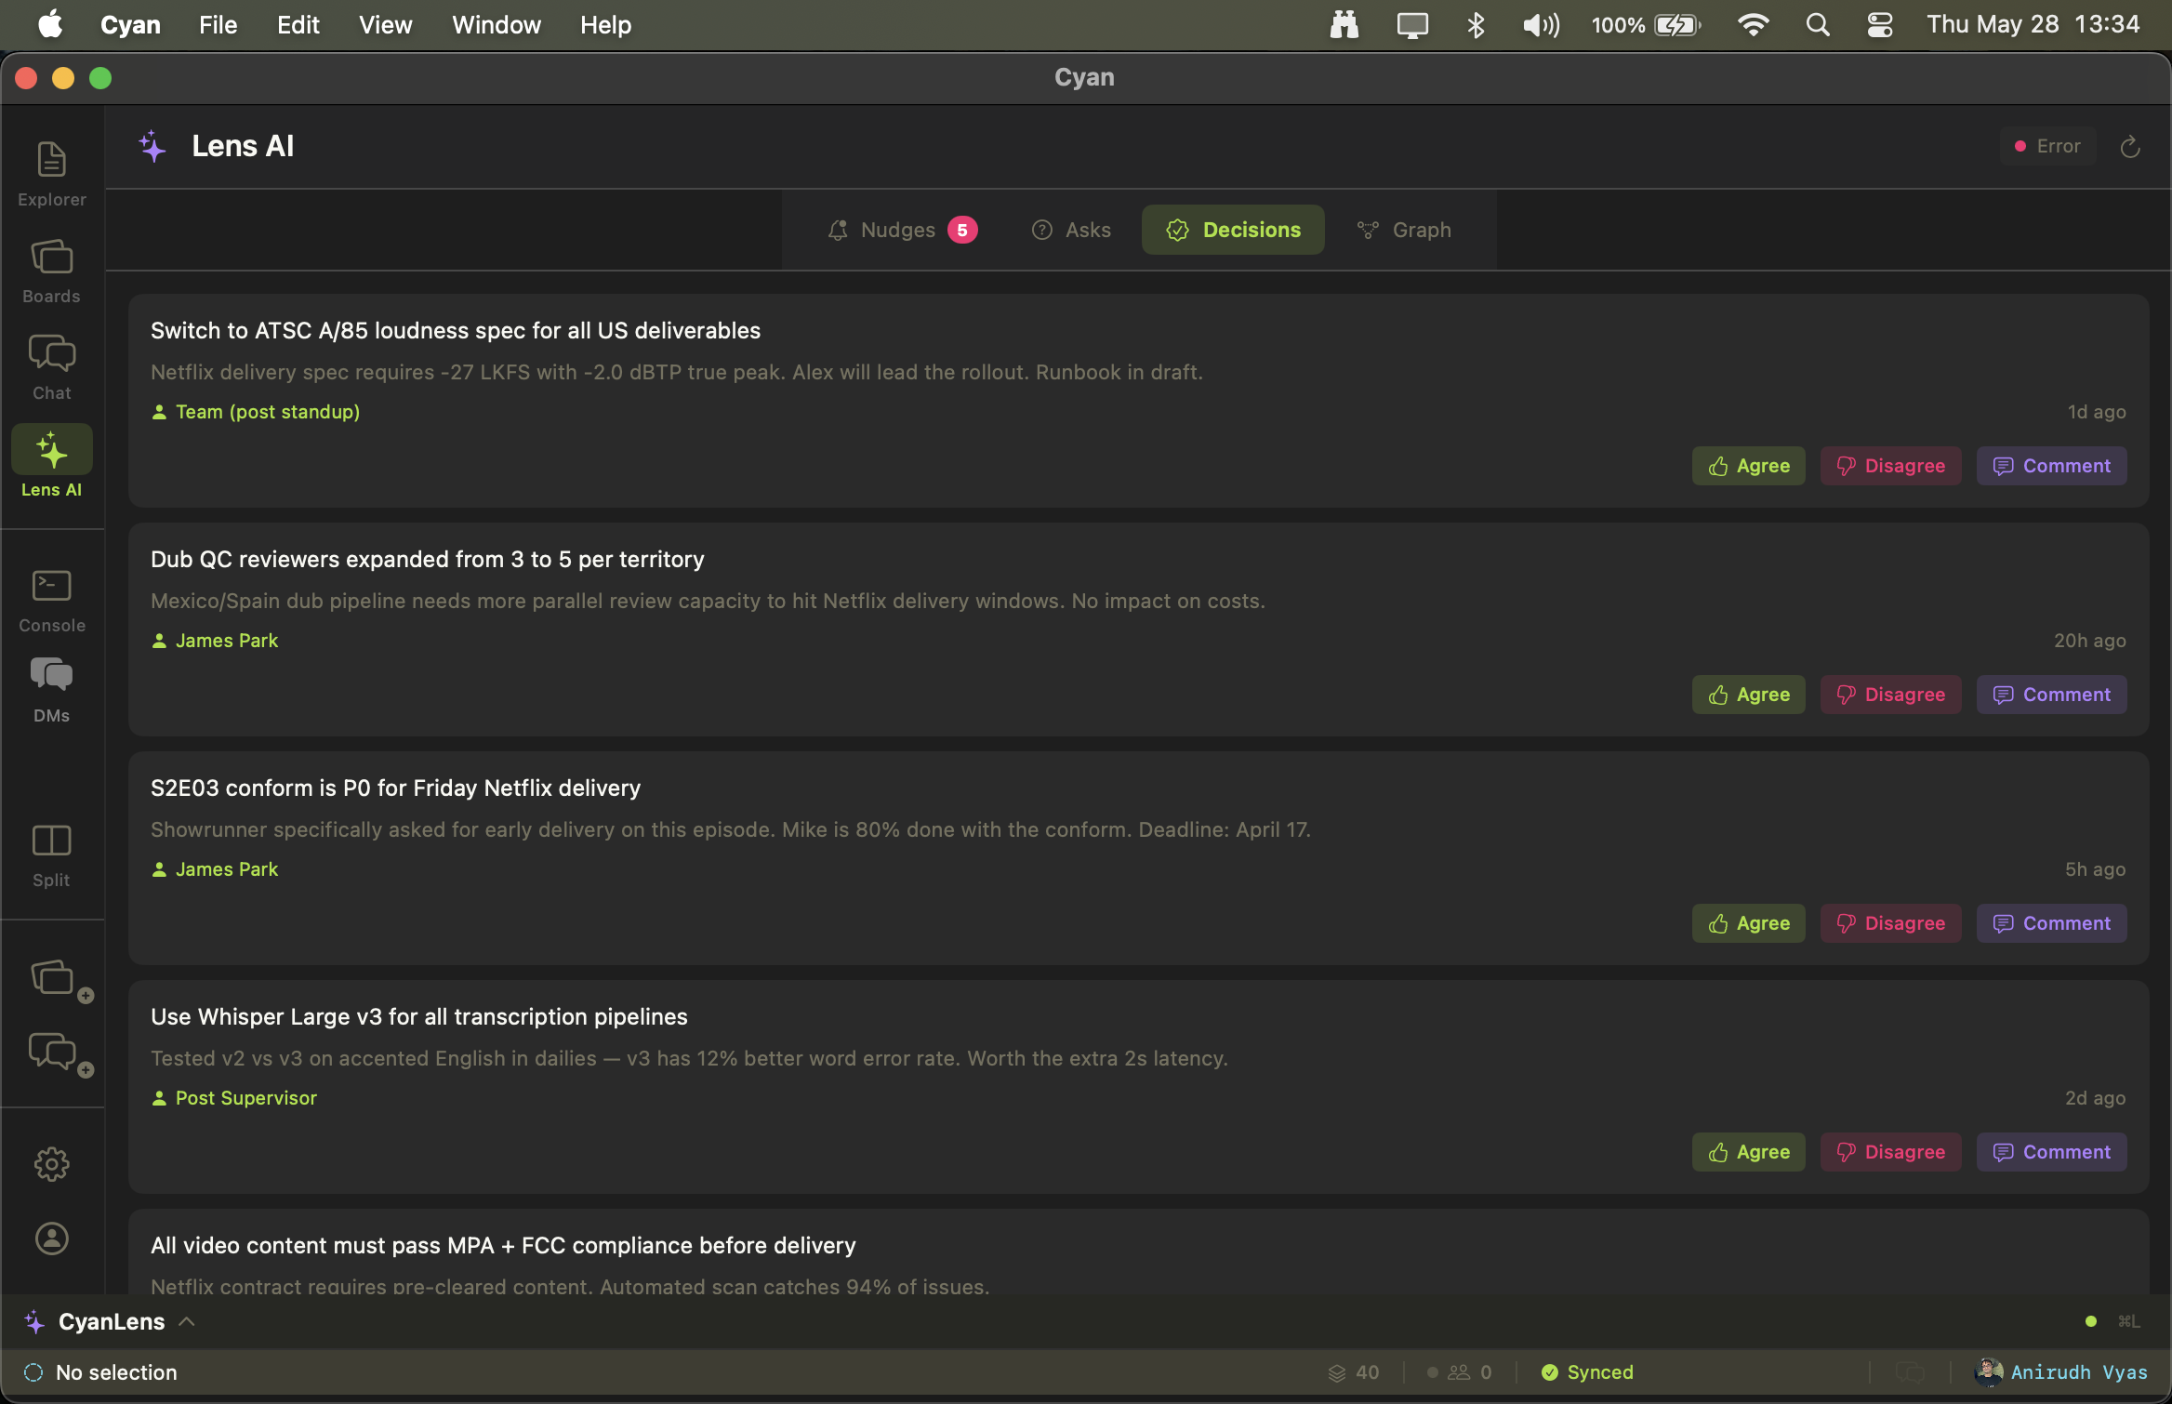Open the Settings gear icon
The image size is (2172, 1404).
[x=52, y=1164]
